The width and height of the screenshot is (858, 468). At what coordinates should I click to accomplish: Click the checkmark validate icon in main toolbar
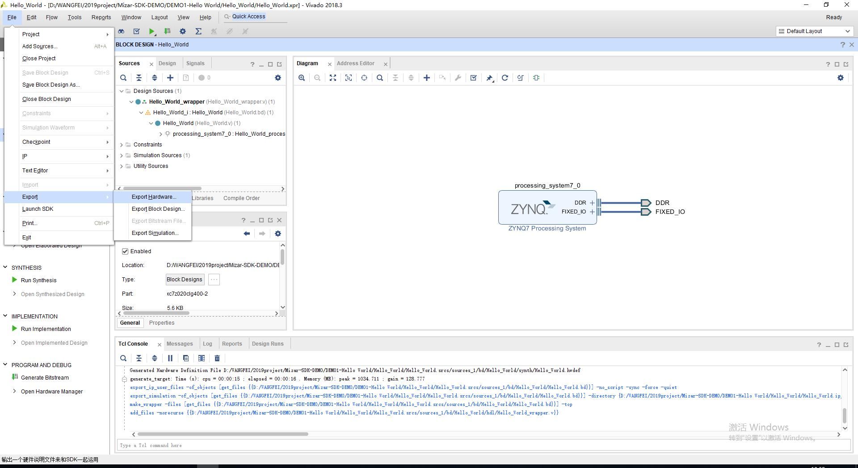coord(137,31)
